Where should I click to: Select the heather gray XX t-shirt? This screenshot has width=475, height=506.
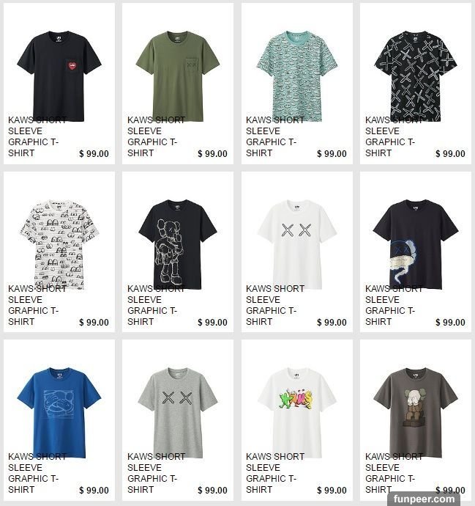(178, 413)
